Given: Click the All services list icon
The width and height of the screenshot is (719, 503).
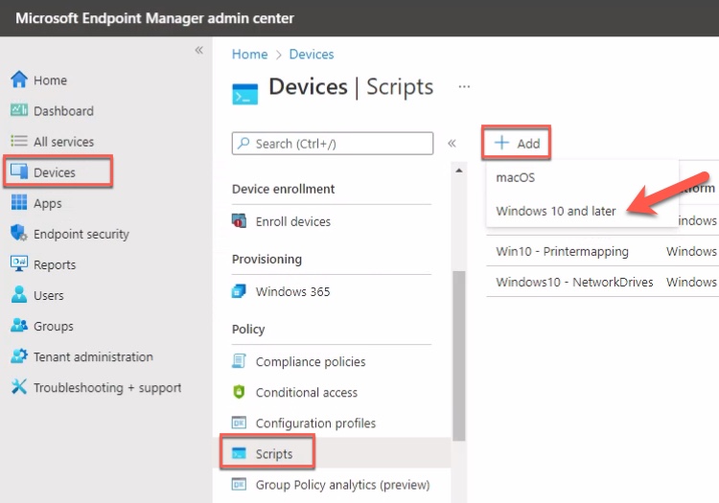Looking at the screenshot, I should (19, 141).
